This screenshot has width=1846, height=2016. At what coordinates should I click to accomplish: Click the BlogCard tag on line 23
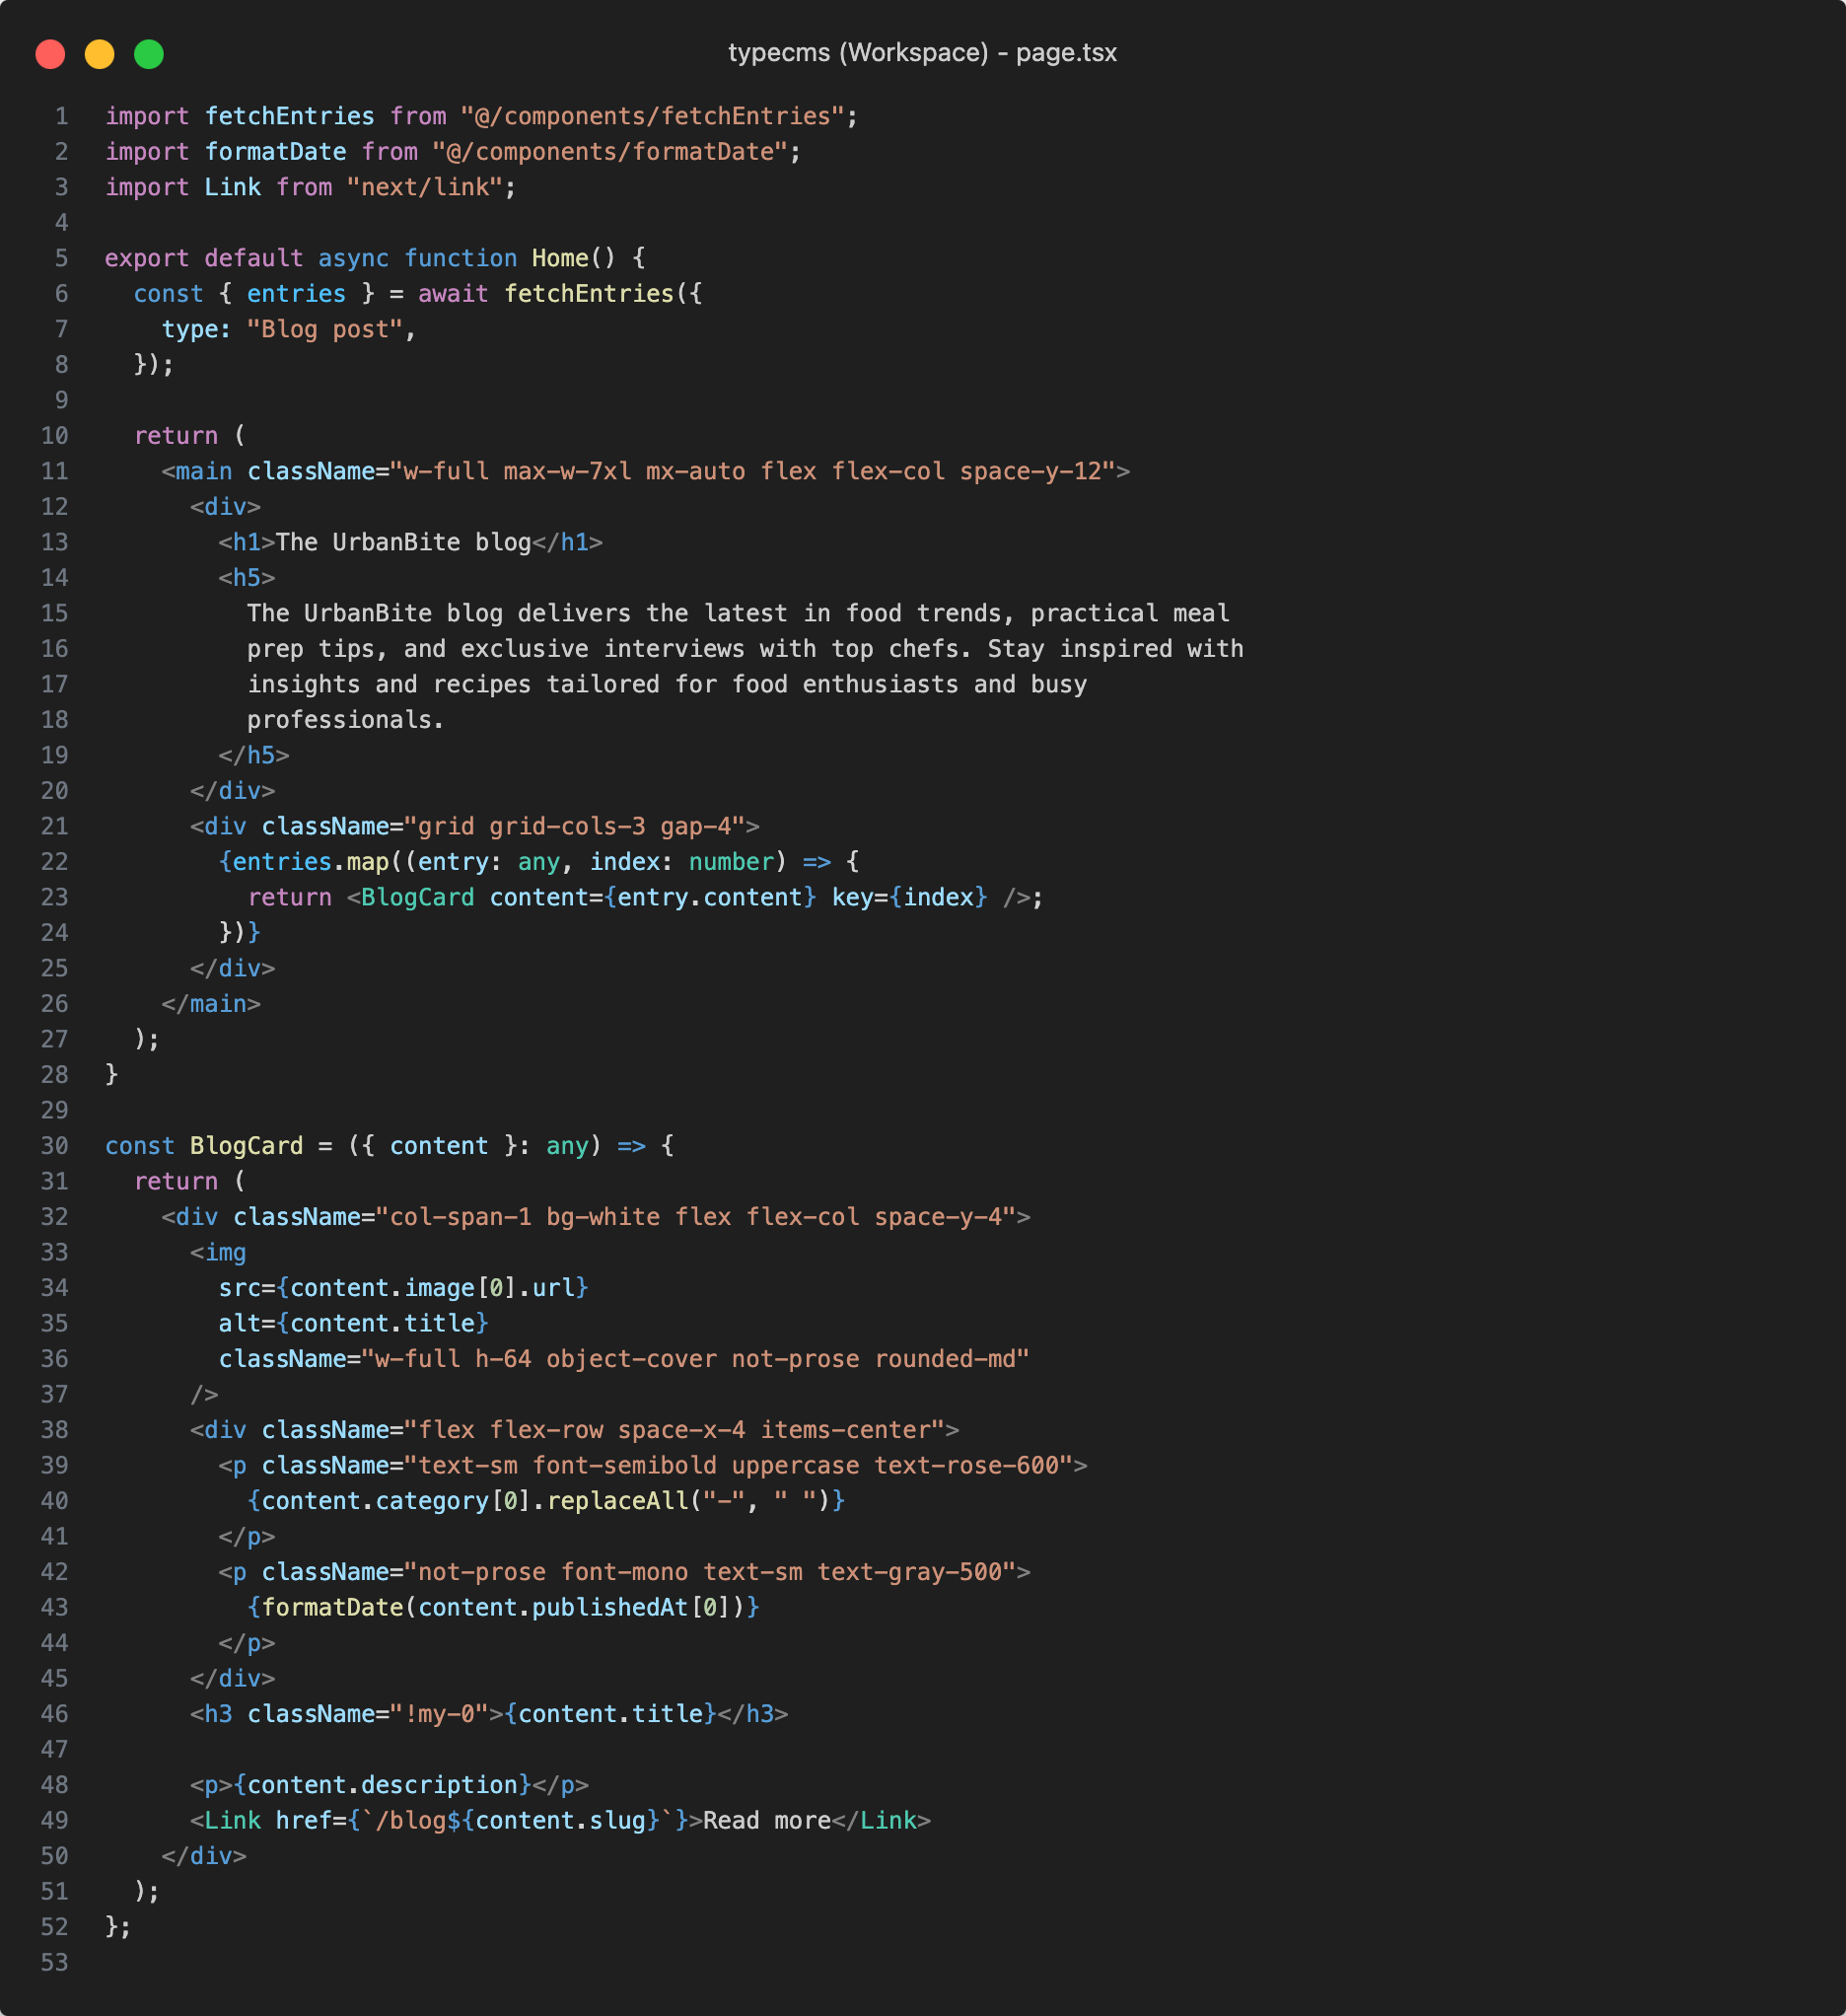tap(418, 898)
